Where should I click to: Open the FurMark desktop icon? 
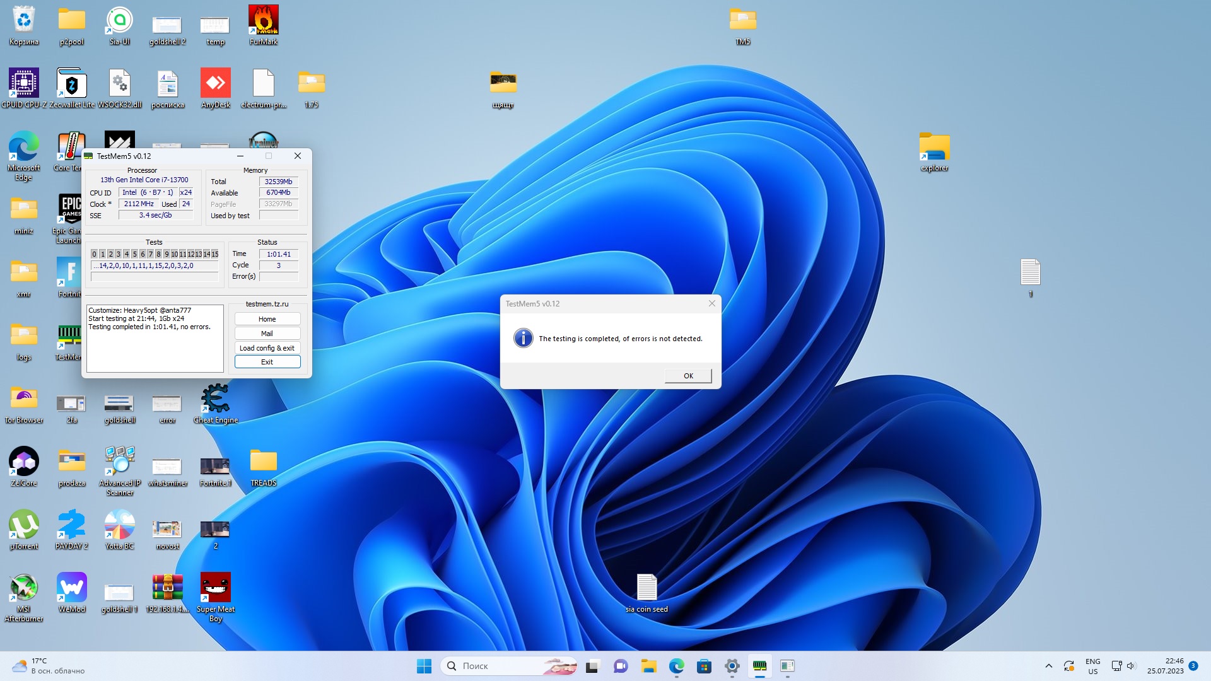click(263, 23)
